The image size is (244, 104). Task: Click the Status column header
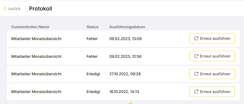click(x=92, y=27)
